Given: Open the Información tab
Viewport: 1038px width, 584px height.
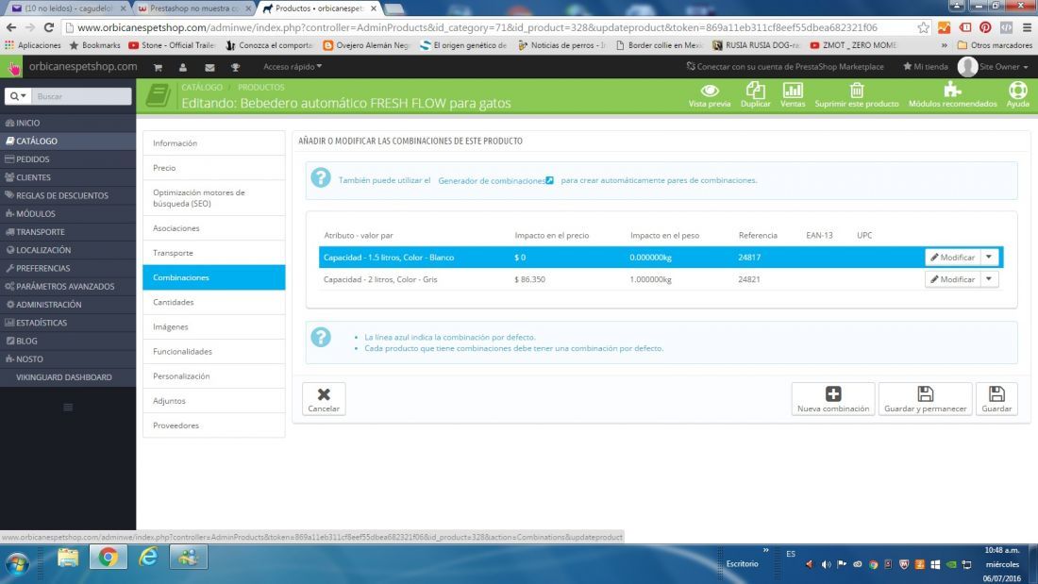Looking at the screenshot, I should pos(214,143).
